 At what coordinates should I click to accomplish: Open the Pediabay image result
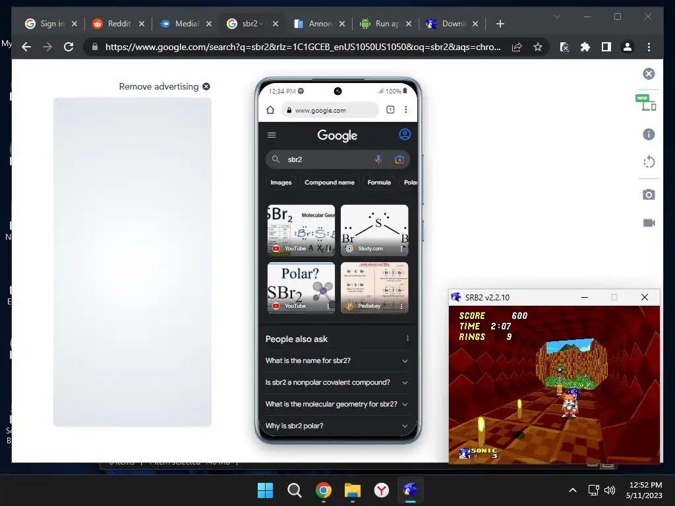click(x=374, y=287)
